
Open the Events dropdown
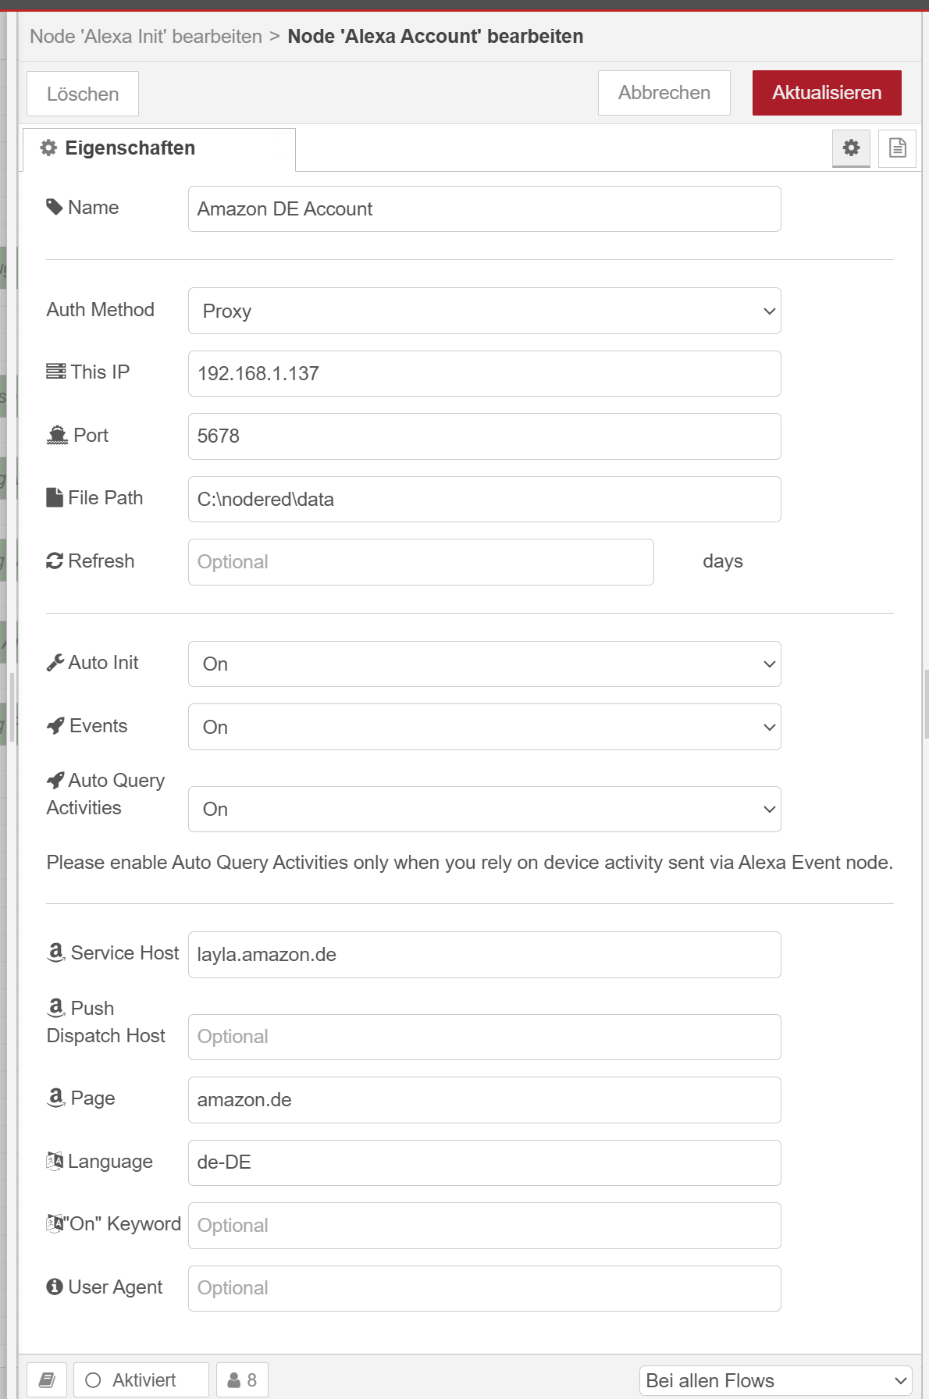point(484,727)
